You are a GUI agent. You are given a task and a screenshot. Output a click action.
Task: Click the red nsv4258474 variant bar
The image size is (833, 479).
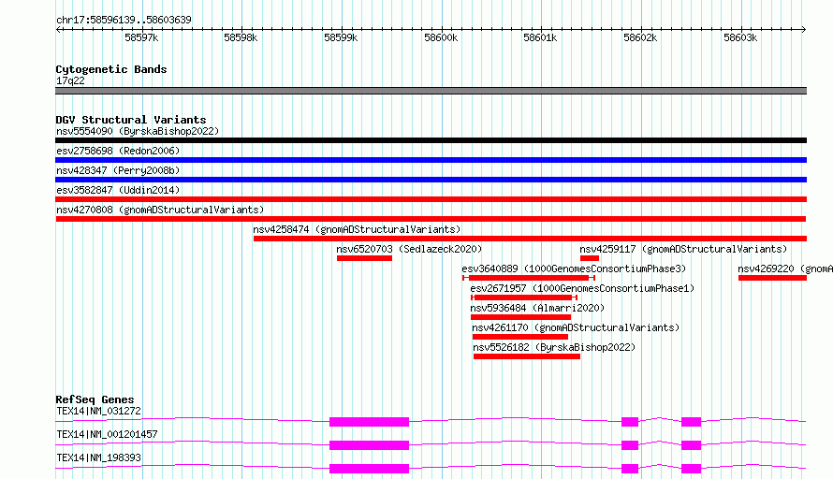coord(530,239)
